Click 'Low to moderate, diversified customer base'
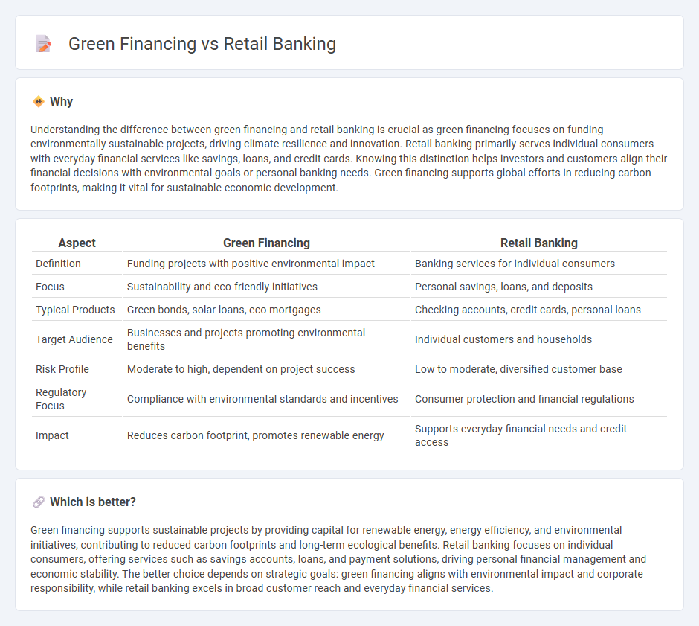 point(518,369)
